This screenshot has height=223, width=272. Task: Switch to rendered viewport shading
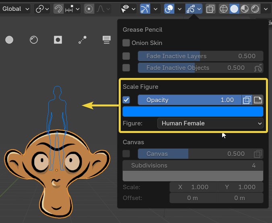pyautogui.click(x=255, y=9)
